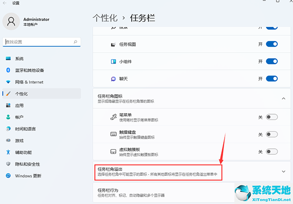This screenshot has width=293, height=204.
Task: Click the 任务视图 icon
Action: click(113, 44)
